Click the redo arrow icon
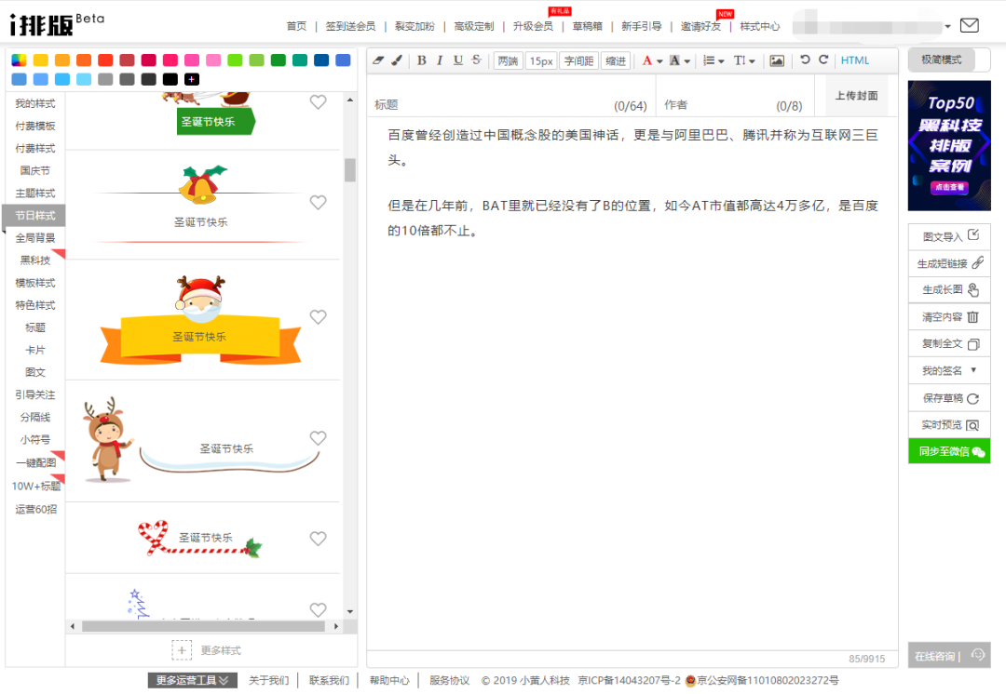This screenshot has width=1006, height=694. [823, 60]
